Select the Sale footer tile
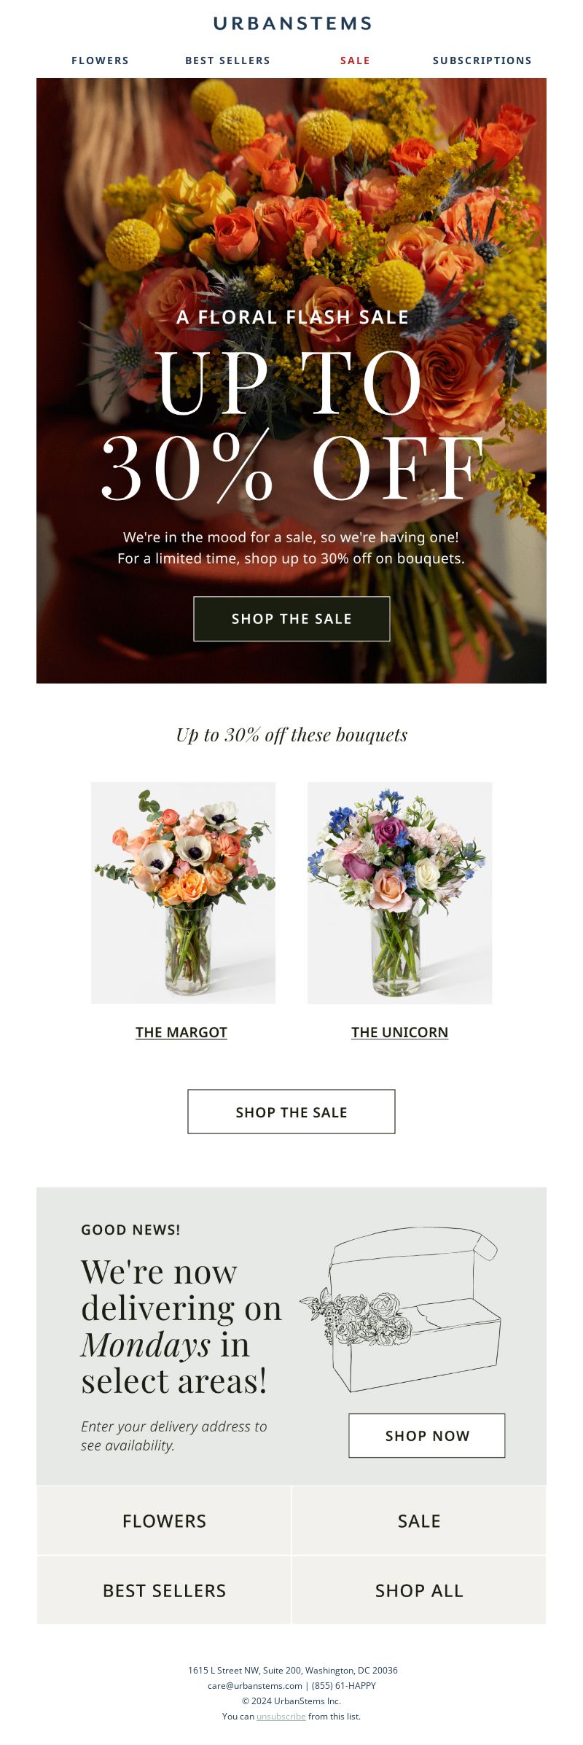The width and height of the screenshot is (583, 1745). pos(419,1521)
